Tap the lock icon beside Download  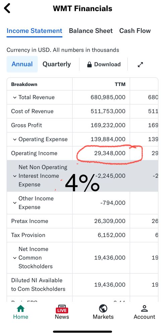click(90, 65)
